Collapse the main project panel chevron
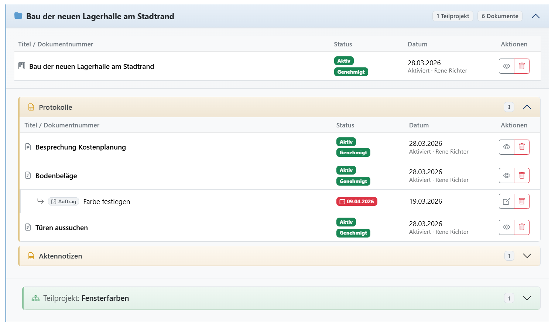Image resolution: width=555 pixels, height=327 pixels. point(535,16)
